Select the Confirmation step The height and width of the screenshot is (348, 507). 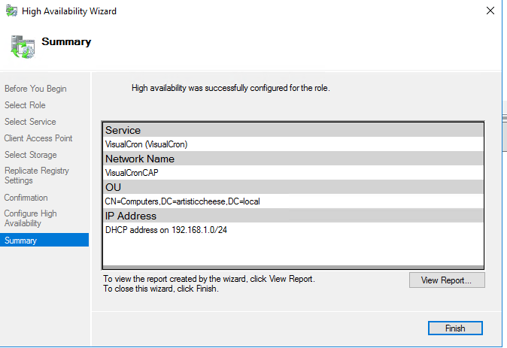(x=26, y=198)
